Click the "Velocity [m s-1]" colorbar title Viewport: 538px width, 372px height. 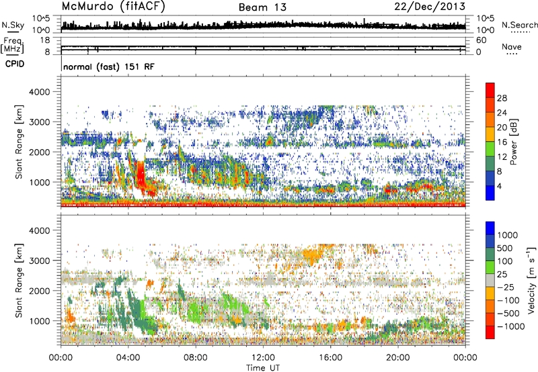coord(531,280)
